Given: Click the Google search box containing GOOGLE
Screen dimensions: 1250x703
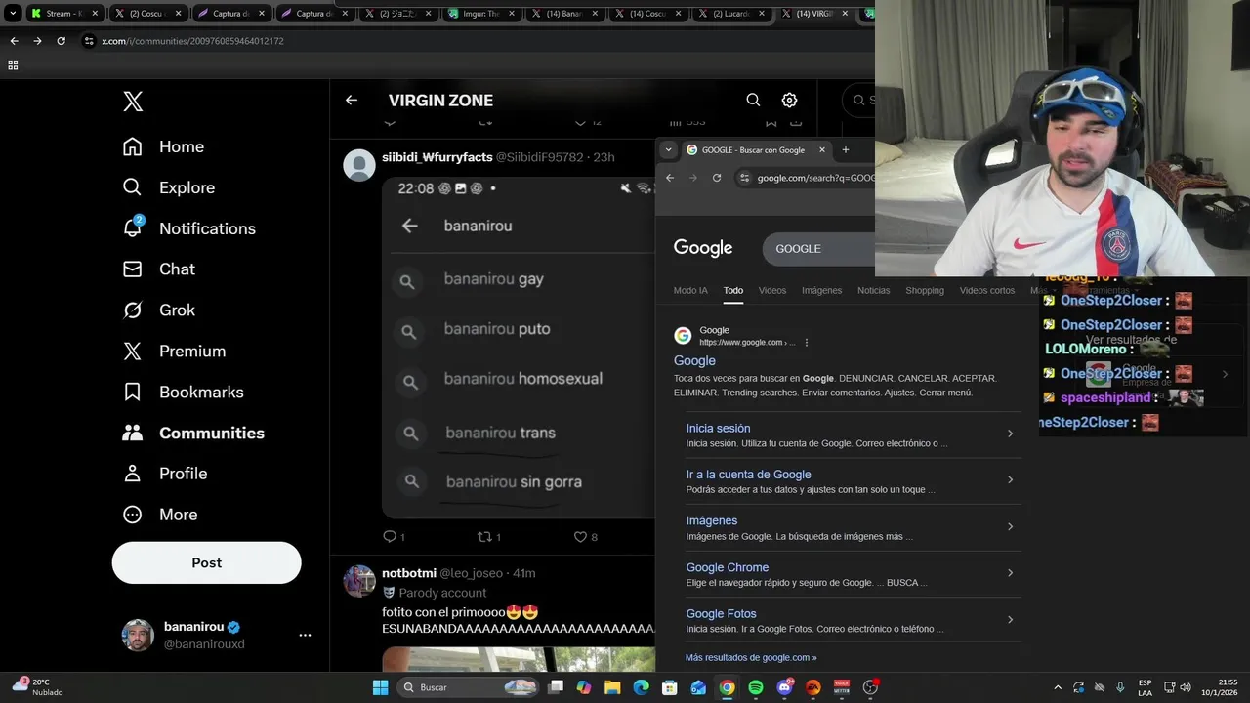Looking at the screenshot, I should tap(818, 248).
